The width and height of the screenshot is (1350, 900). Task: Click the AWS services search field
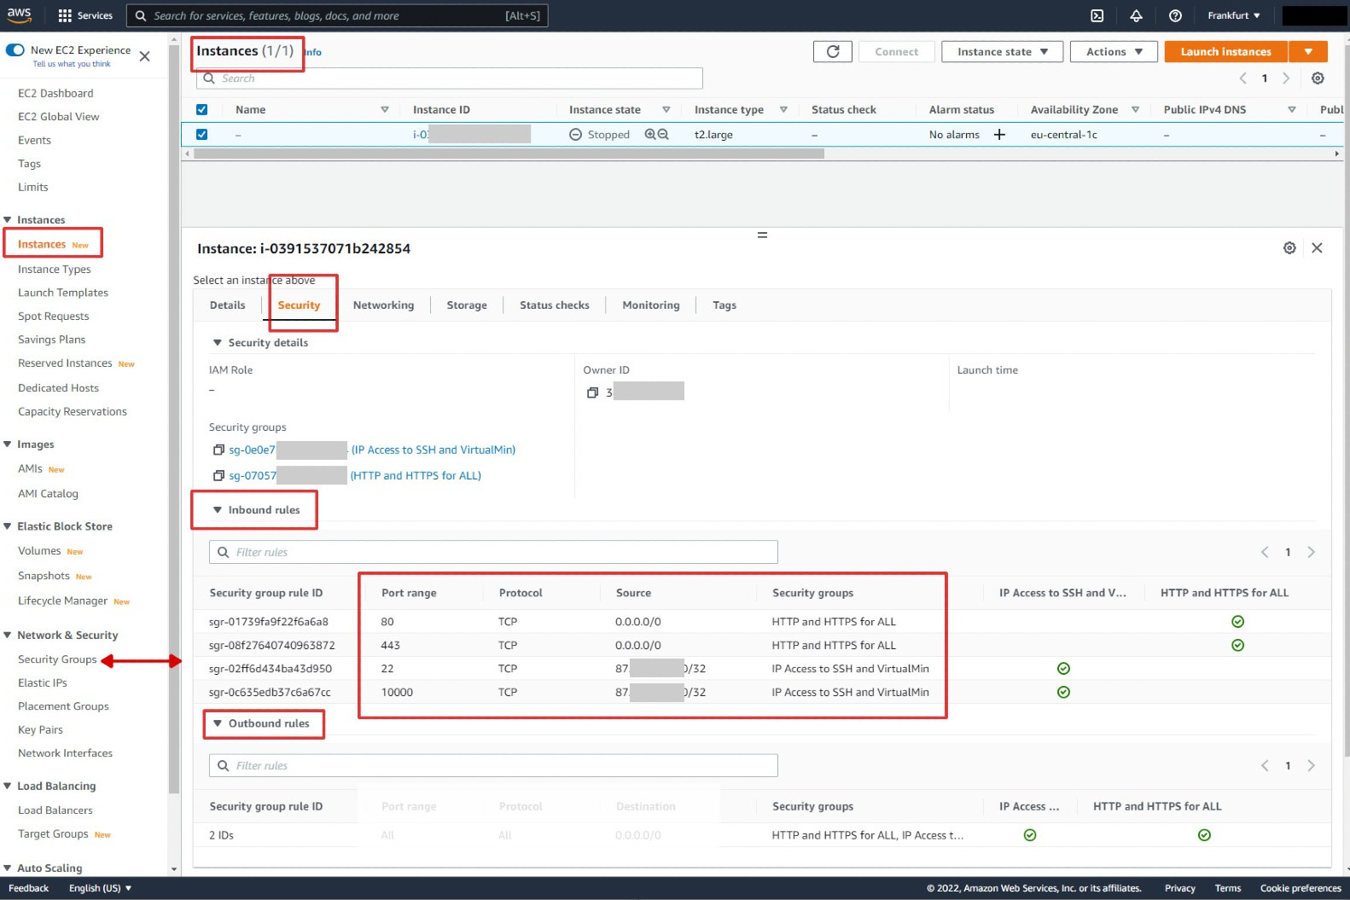(337, 15)
